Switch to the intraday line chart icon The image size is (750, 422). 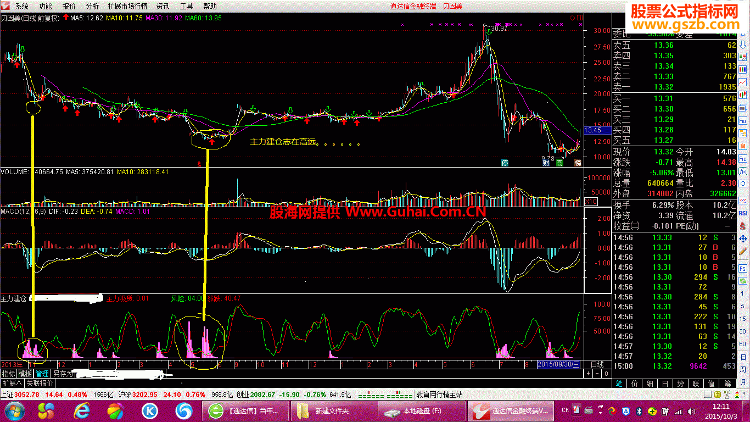pos(742,81)
